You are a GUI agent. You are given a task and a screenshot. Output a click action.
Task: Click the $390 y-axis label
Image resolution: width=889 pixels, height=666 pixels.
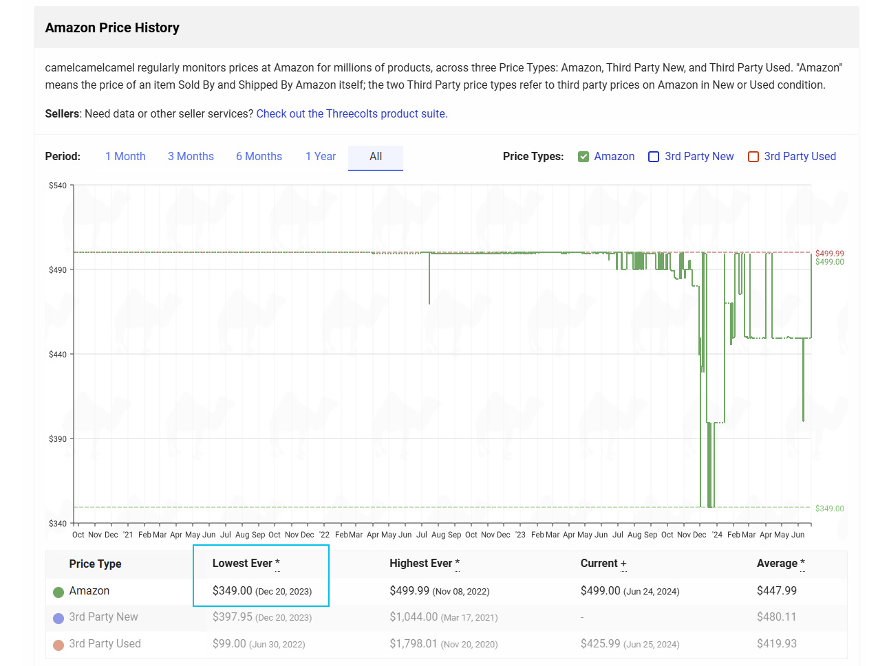58,439
